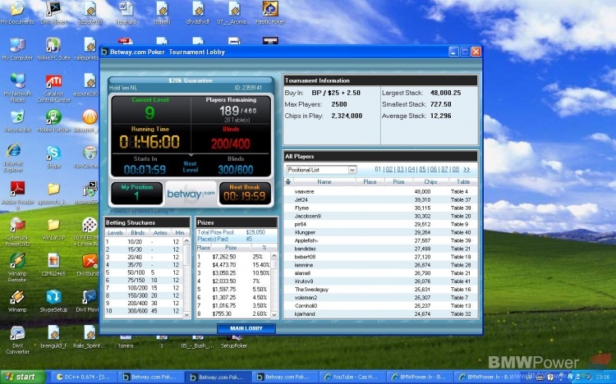
Task: Select player kjarhand in the list
Action: [380, 313]
